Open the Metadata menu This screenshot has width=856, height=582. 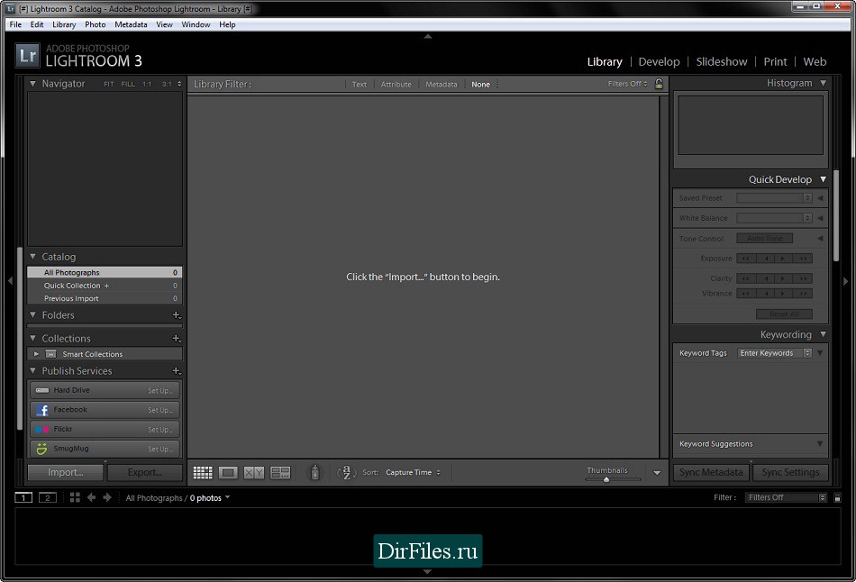(131, 24)
